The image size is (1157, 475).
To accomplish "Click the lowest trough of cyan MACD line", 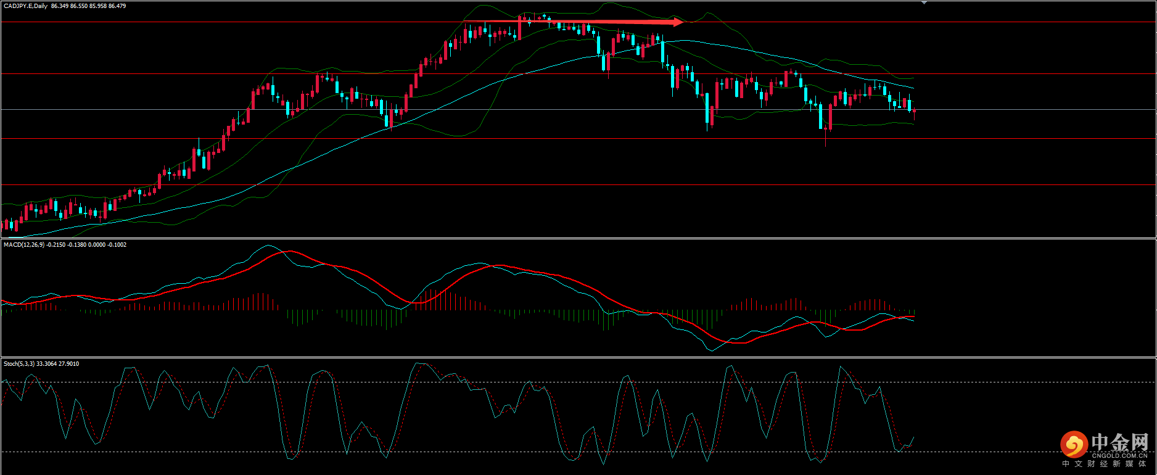I will pyautogui.click(x=712, y=351).
